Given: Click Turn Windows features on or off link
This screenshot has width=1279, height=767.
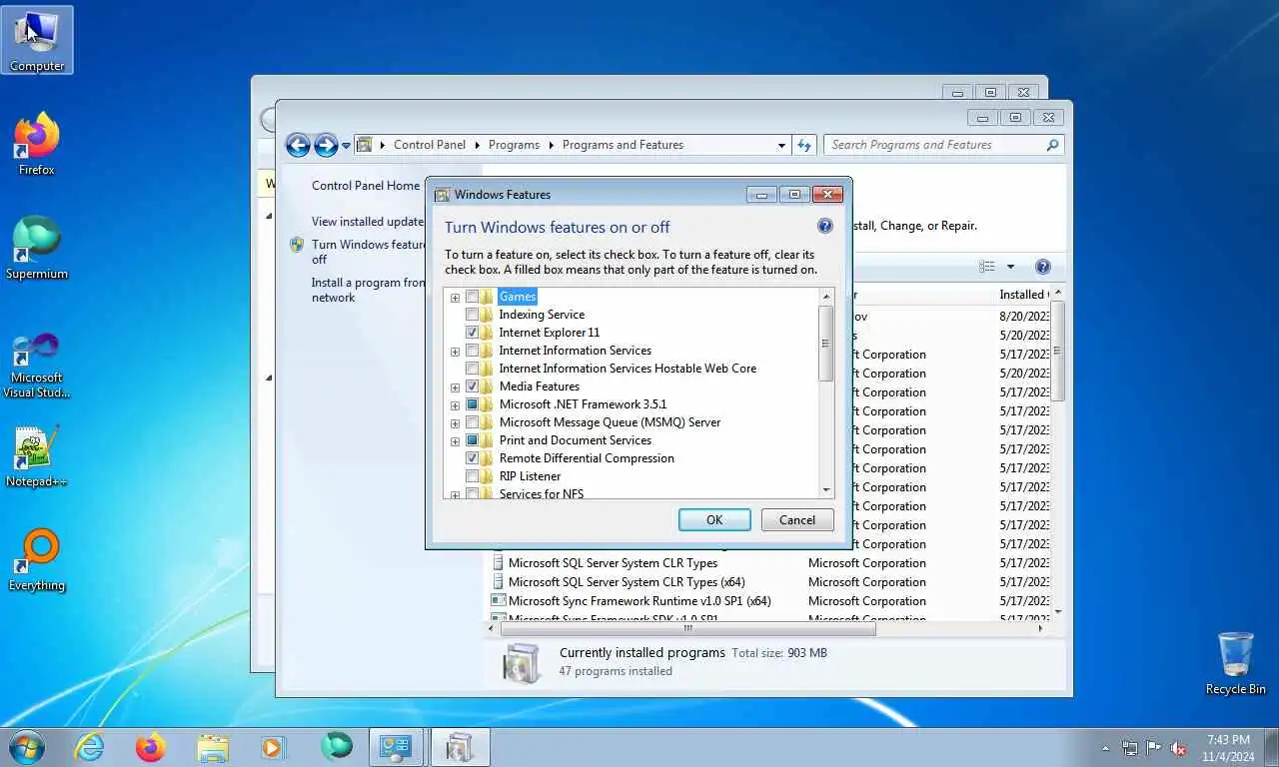Looking at the screenshot, I should 368,252.
